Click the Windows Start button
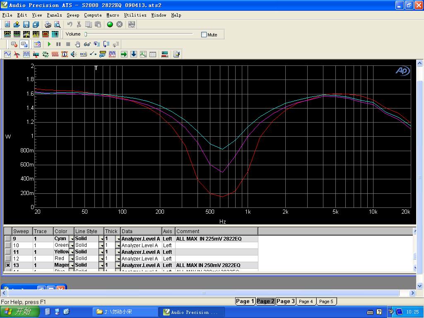Image resolution: width=424 pixels, height=318 pixels. (19, 312)
